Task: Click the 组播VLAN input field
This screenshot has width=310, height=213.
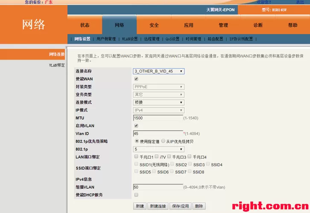Action: pyautogui.click(x=158, y=187)
